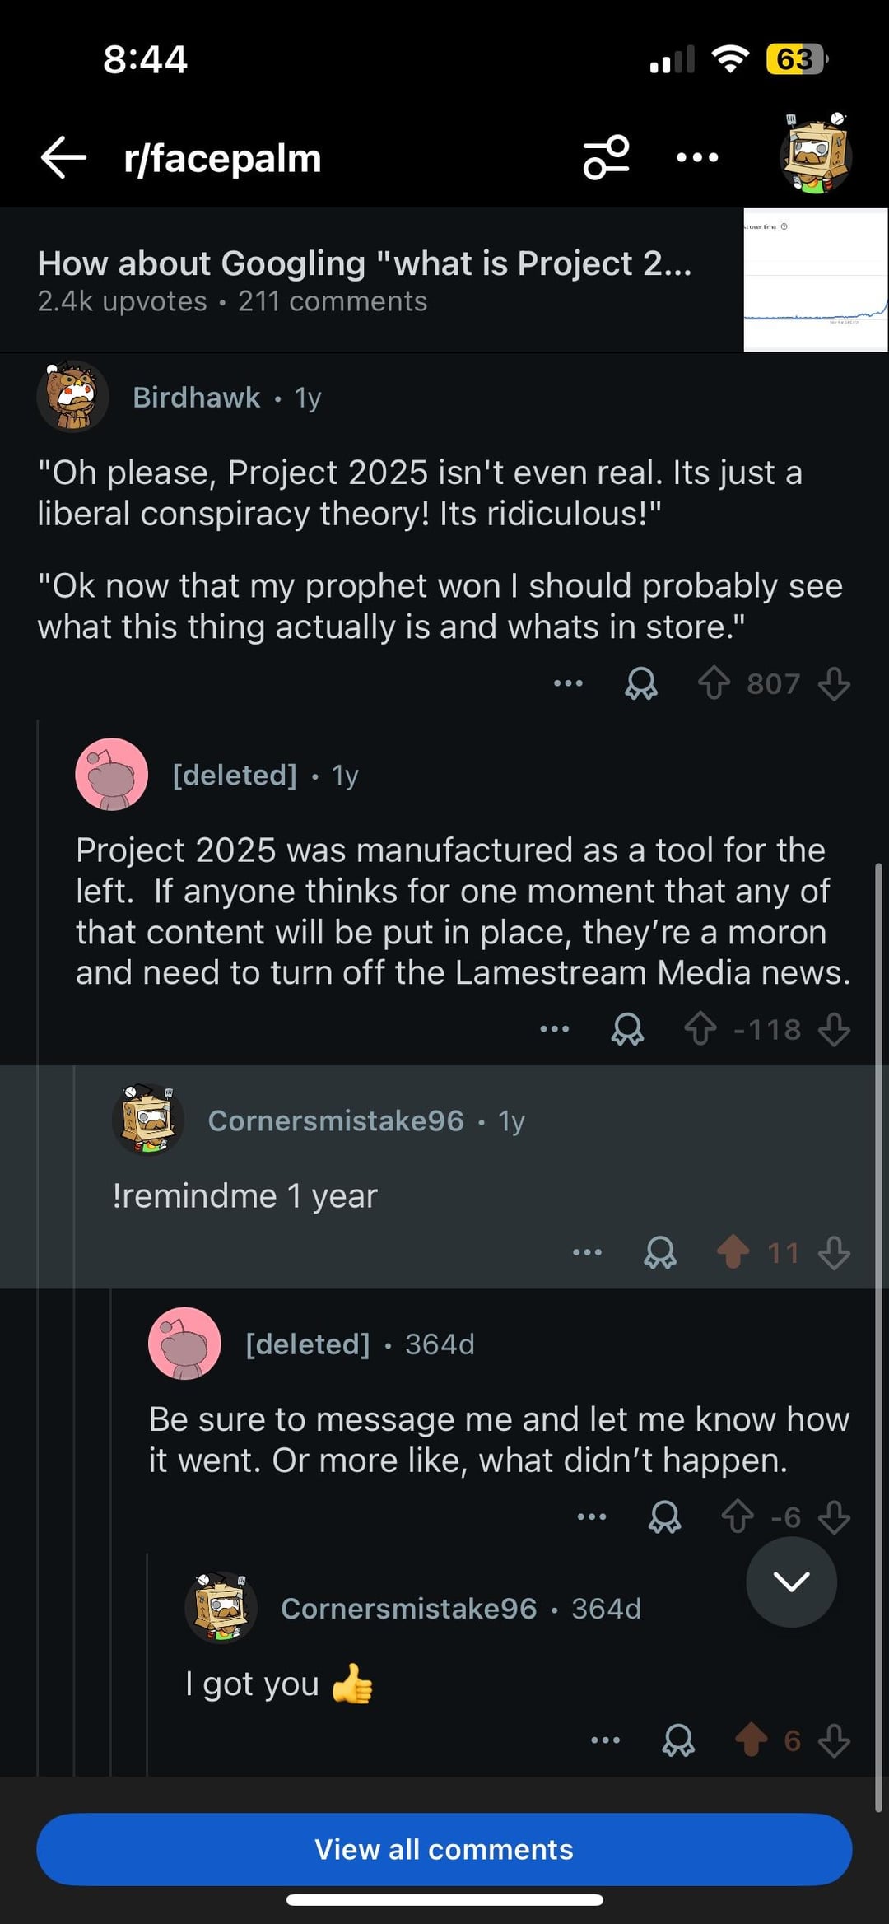
Task: Award the "!remindme 1 year" comment
Action: click(659, 1252)
